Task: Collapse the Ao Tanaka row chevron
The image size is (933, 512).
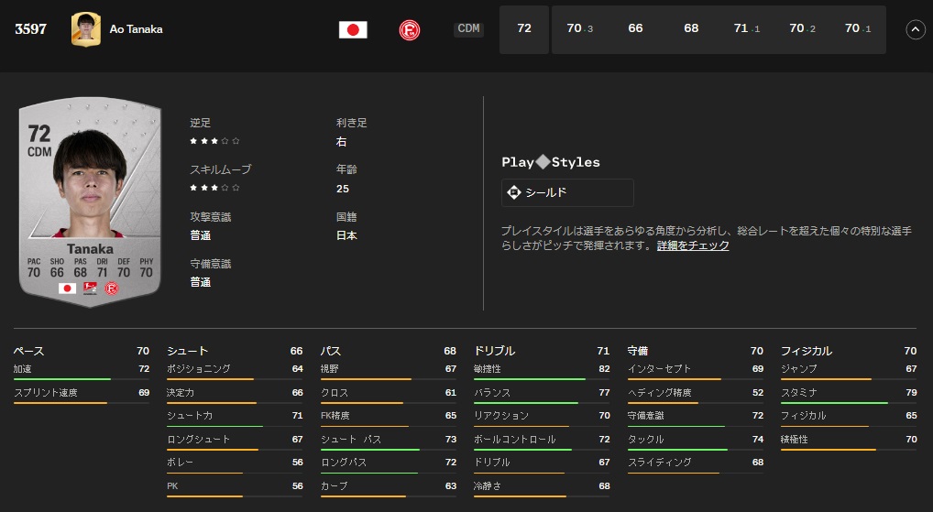Action: coord(915,29)
